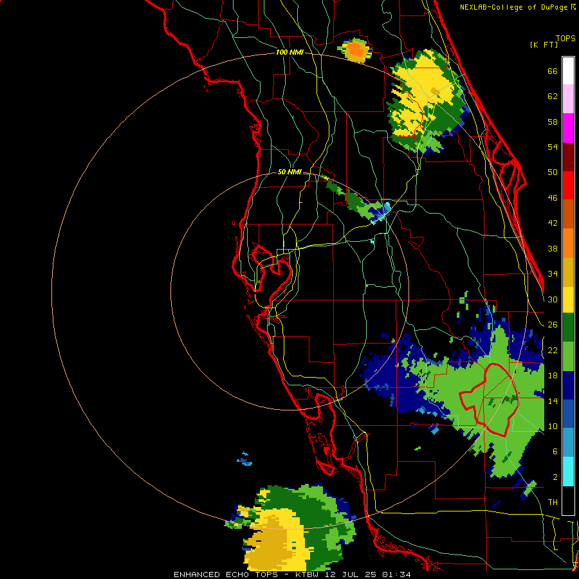
Task: Click the legend value 42
Action: [x=553, y=223]
